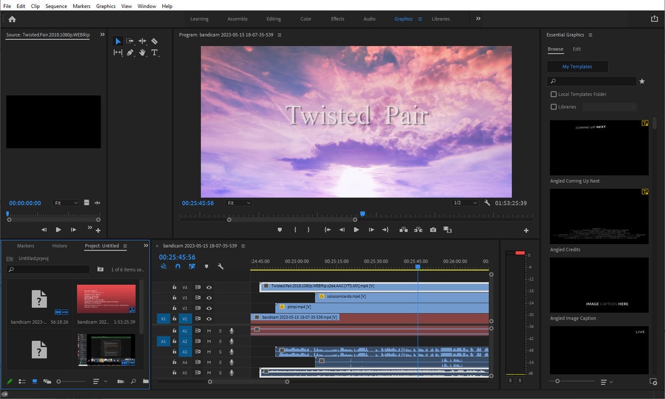This screenshot has height=399, width=665.
Task: Select the Hand tool
Action: 142,53
